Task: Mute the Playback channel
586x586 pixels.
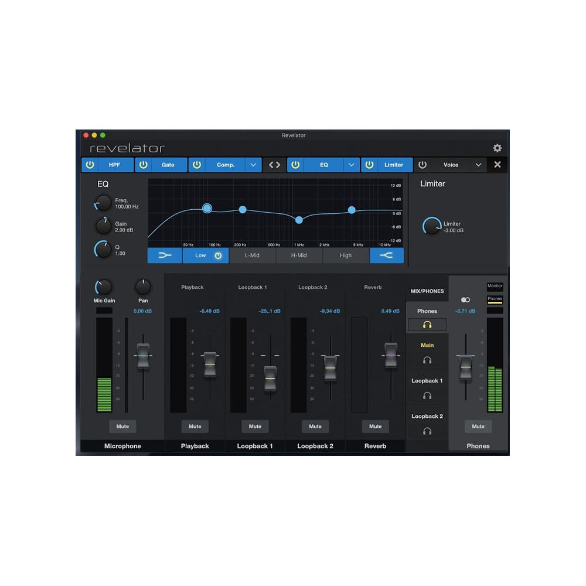Action: coord(195,427)
